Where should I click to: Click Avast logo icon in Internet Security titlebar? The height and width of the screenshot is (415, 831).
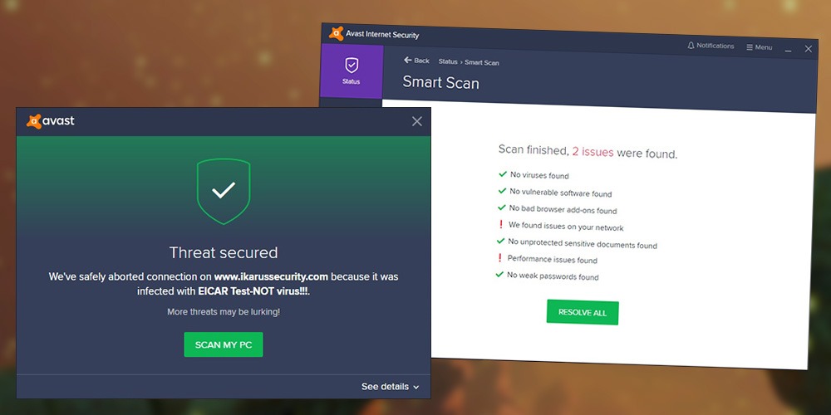336,33
